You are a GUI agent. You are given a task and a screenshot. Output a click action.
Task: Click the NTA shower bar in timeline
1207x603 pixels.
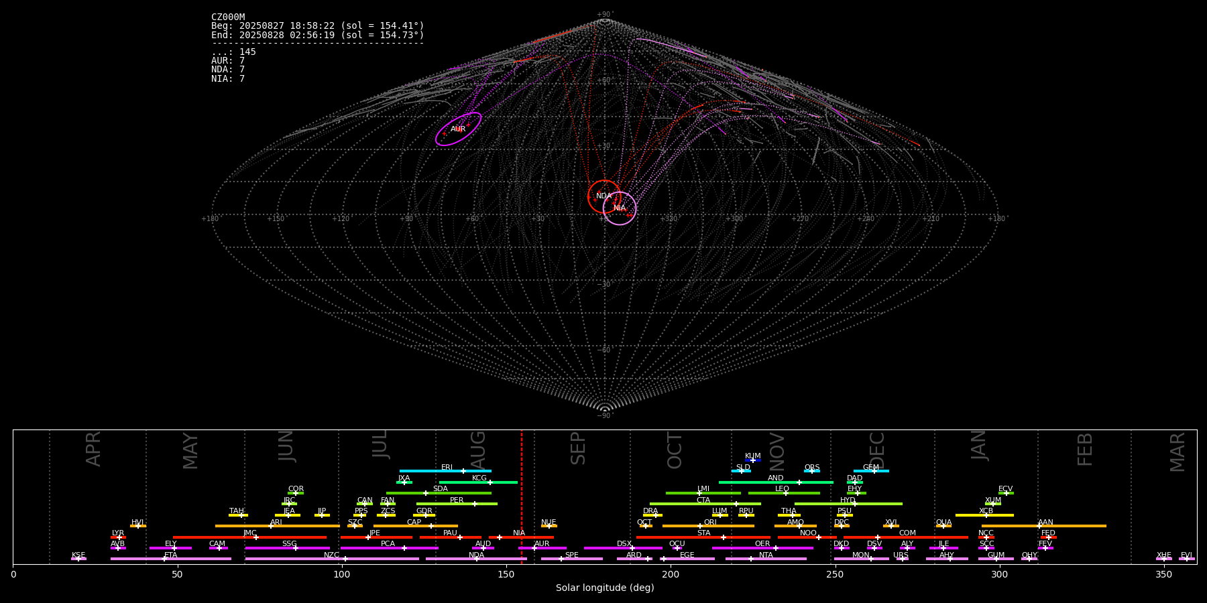(766, 559)
